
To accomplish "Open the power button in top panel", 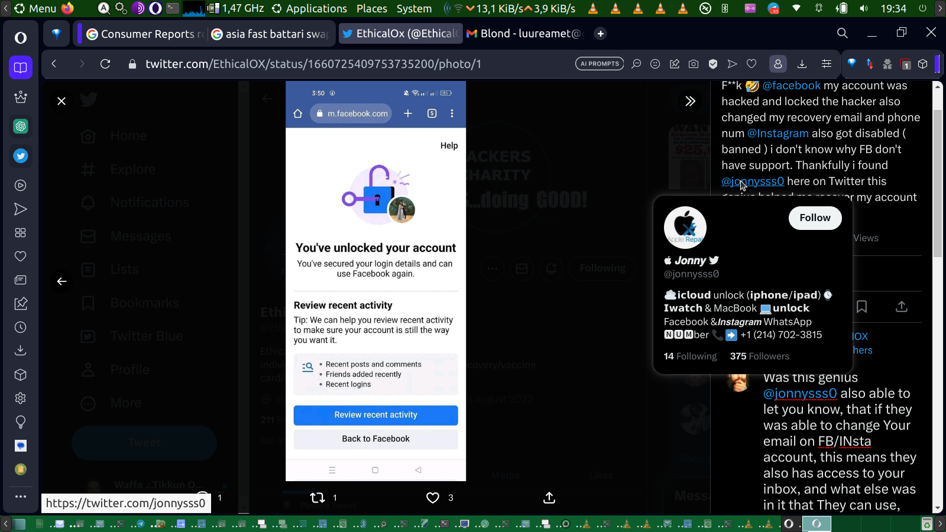I will coord(922,8).
